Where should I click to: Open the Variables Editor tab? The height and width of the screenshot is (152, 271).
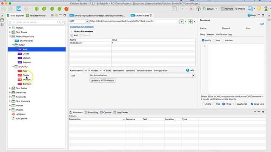(144, 71)
